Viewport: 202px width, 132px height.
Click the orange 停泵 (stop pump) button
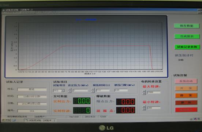[186, 96]
